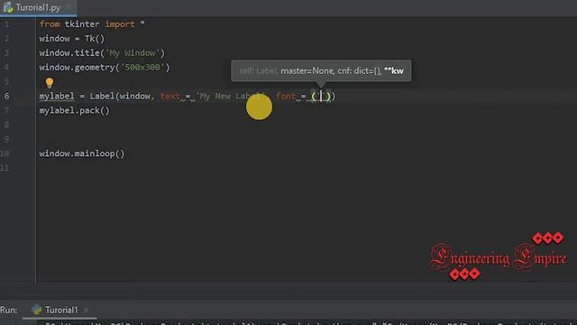Click the 'mylabel' variable on line 6
This screenshot has height=325, width=577.
pyautogui.click(x=57, y=97)
